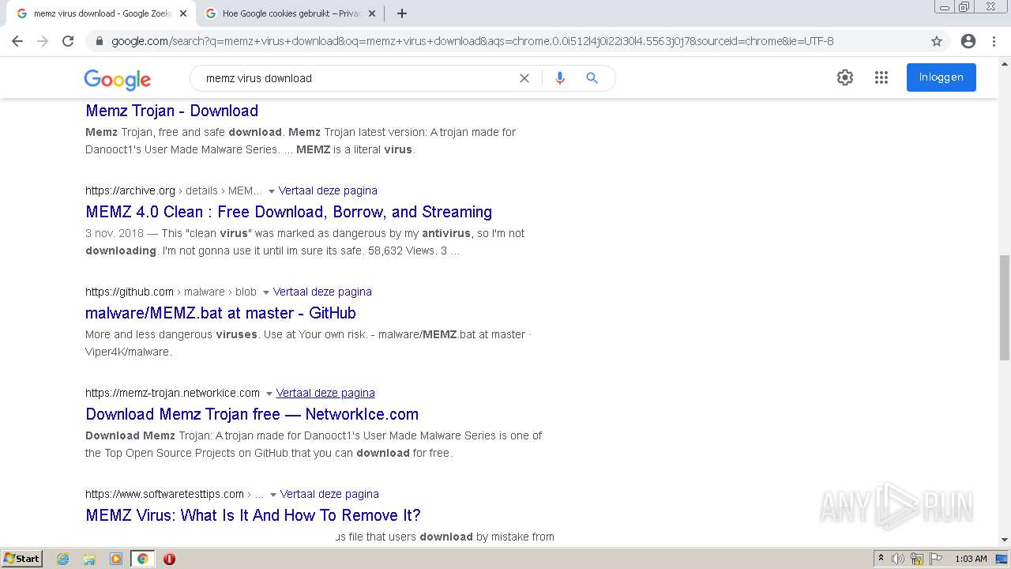Select the 'memz virus download' tab
Viewport: 1011px width, 569px height.
point(101,13)
